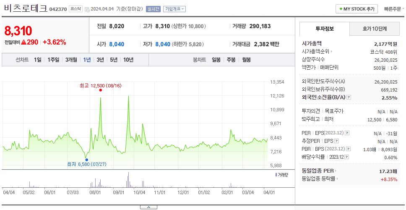Click the red 최고 marker dot on the chart
Image resolution: width=406 pixels, height=210 pixels.
(x=101, y=90)
